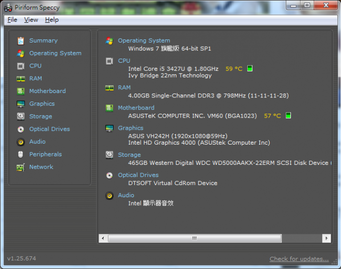Click the Speccy app icon in title bar
Viewport: 341px width, 269px height.
click(9, 8)
